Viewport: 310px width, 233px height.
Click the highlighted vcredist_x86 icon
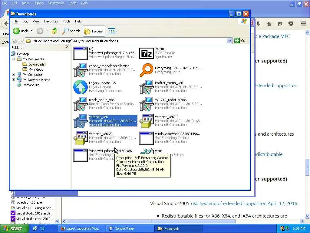(80, 121)
